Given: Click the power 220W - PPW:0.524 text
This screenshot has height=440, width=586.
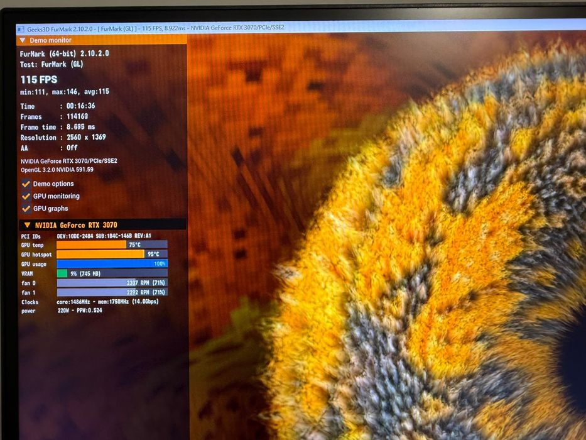Looking at the screenshot, I should pyautogui.click(x=80, y=311).
